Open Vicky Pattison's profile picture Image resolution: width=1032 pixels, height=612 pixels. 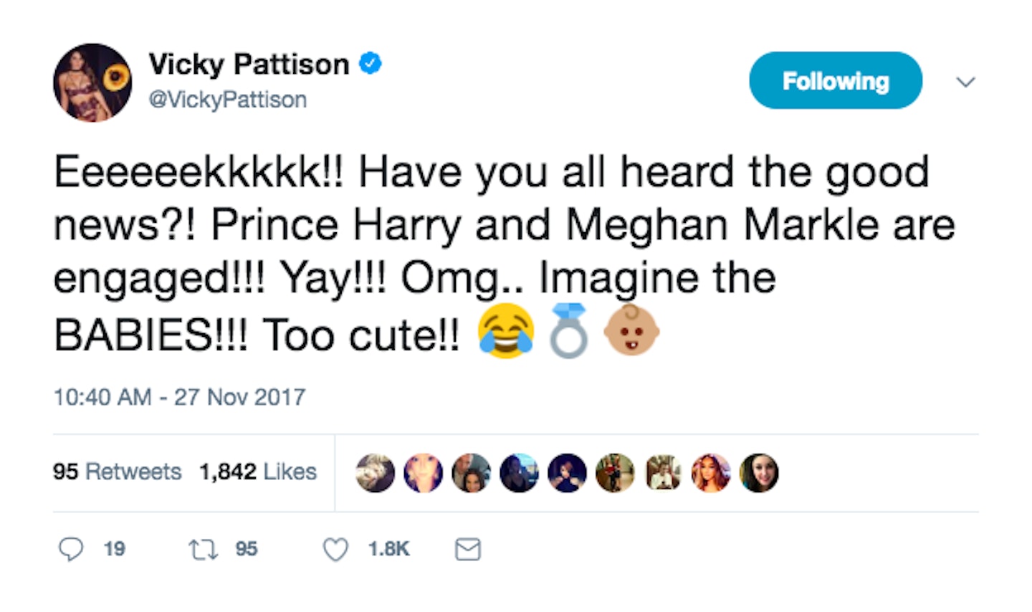point(92,82)
